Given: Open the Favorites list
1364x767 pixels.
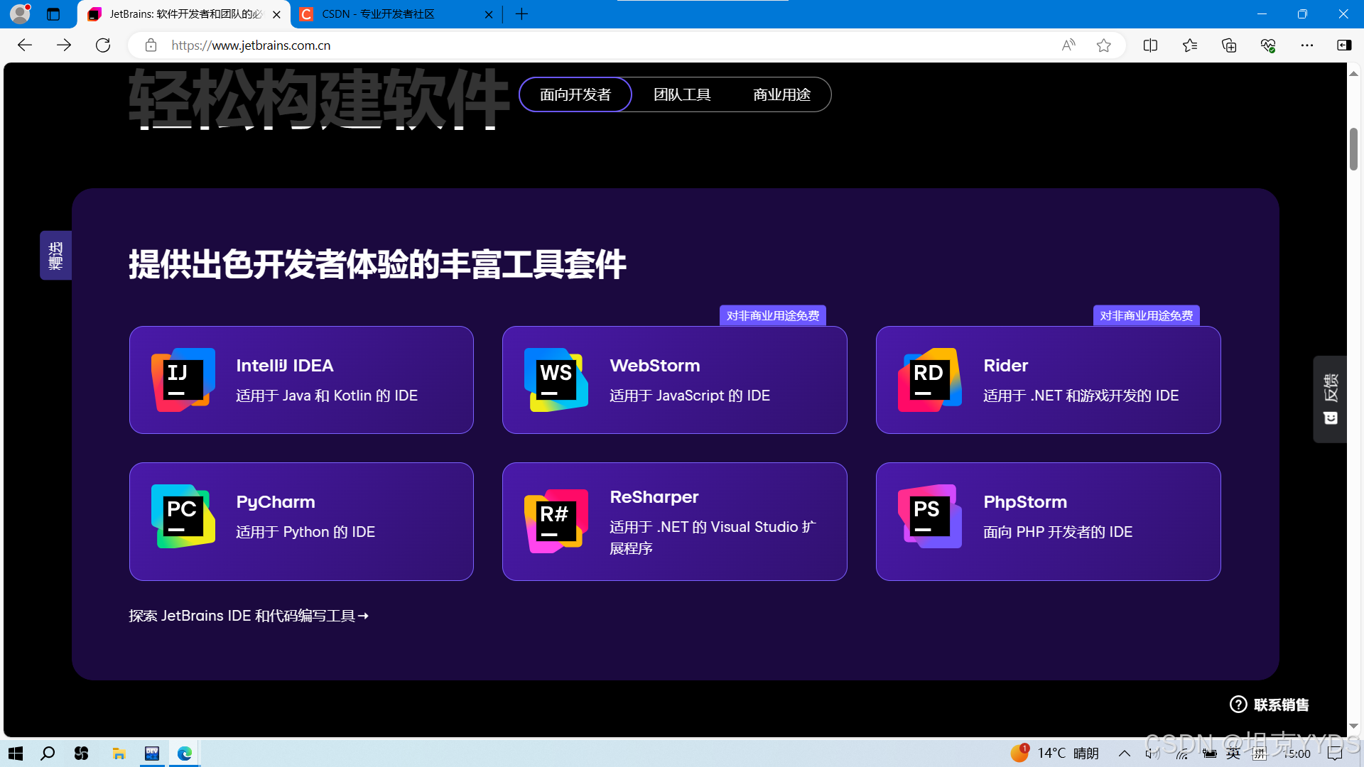Looking at the screenshot, I should point(1190,45).
